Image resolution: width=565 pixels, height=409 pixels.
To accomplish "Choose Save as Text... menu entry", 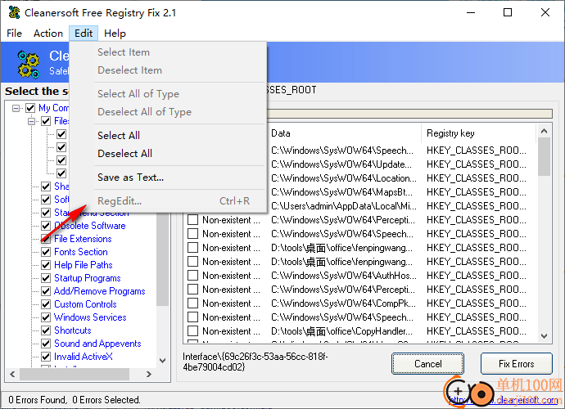I will click(x=169, y=178).
